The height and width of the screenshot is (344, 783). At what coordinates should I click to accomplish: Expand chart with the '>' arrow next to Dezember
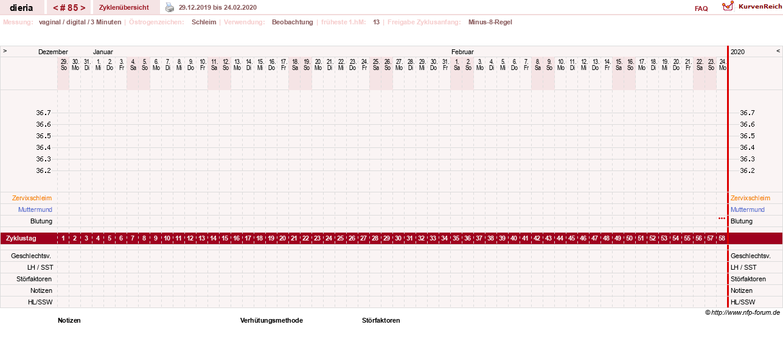pos(5,51)
